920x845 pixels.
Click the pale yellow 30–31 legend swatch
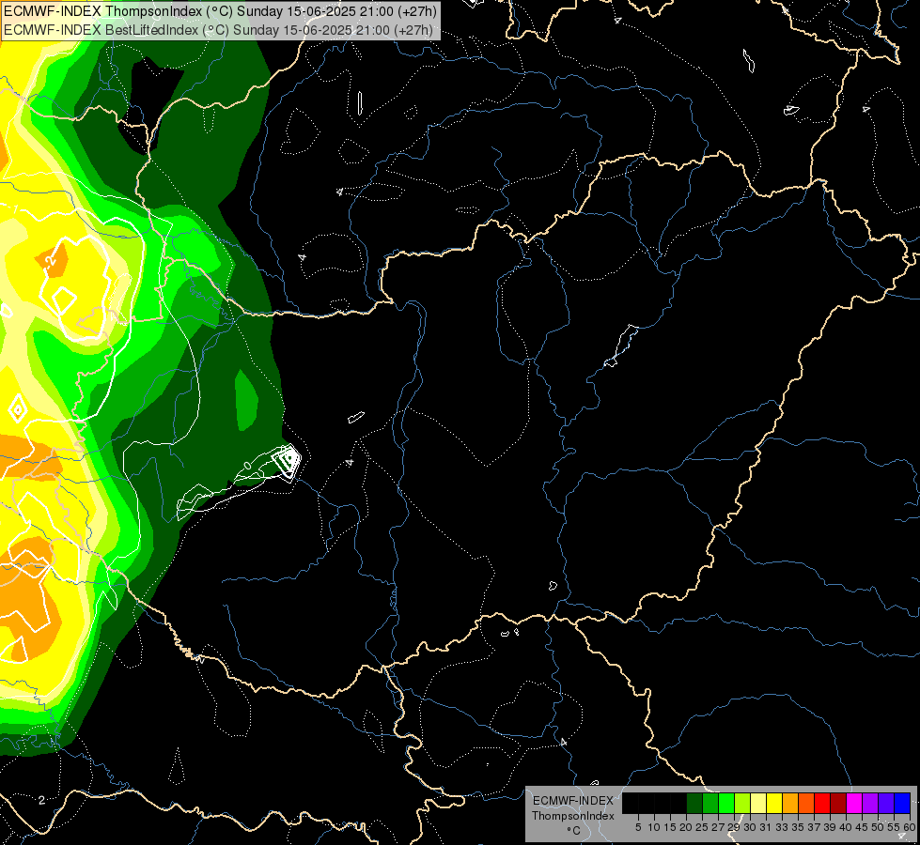pos(758,803)
